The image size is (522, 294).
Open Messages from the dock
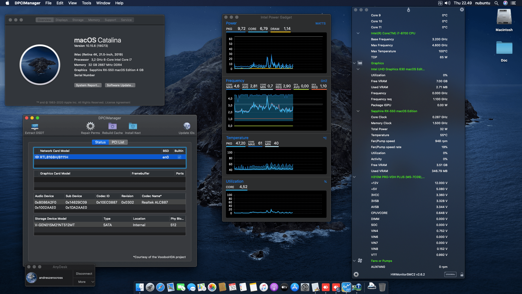point(191,287)
